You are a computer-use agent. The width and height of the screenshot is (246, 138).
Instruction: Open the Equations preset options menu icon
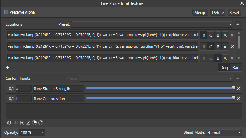coord(238,24)
